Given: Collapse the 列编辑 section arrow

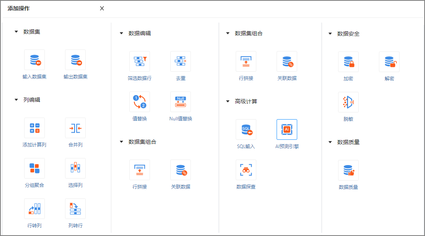Looking at the screenshot, I should (16, 100).
